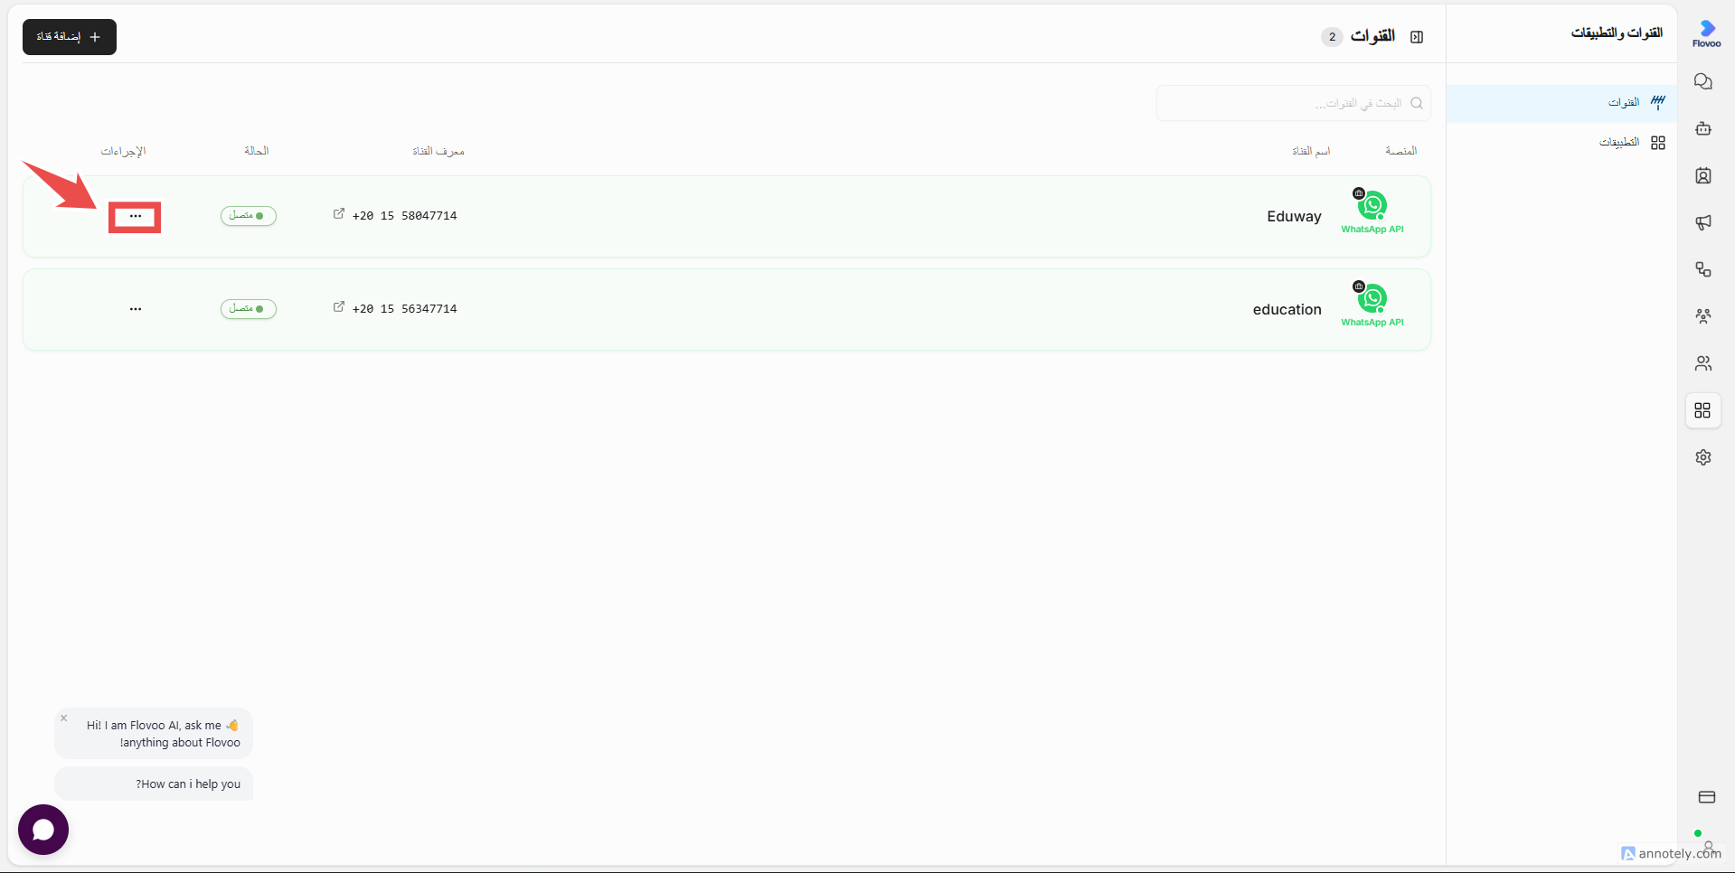Open the workflow automation icon in sidebar
The image size is (1735, 873).
(1703, 269)
